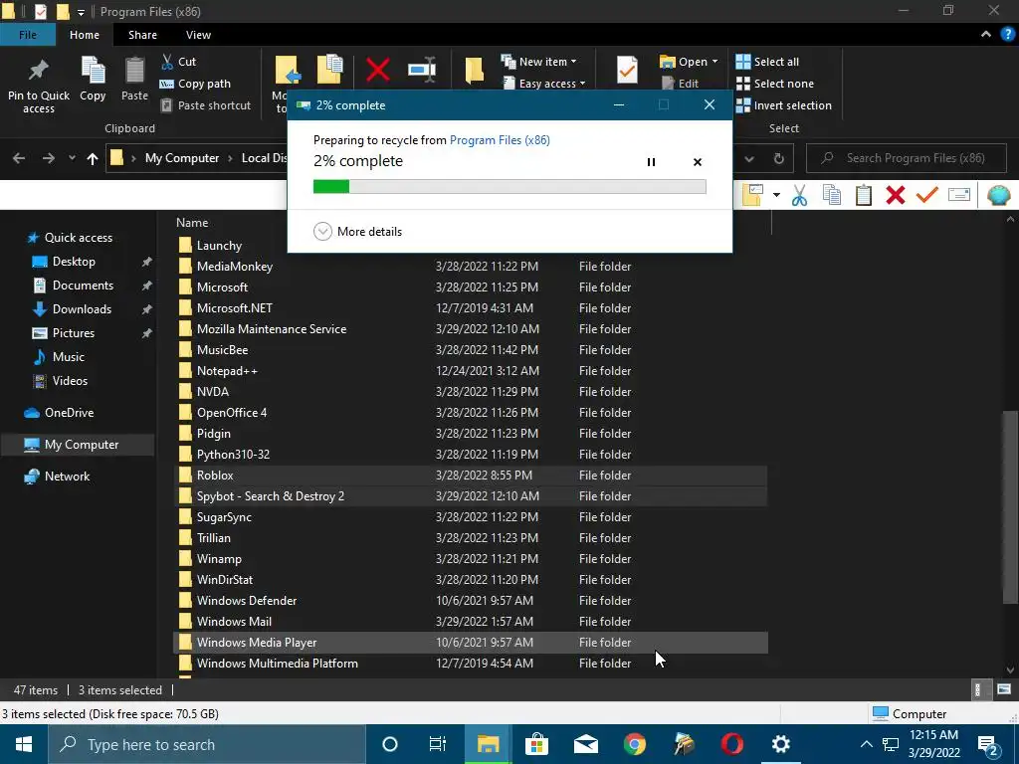Navigate back with the back arrow
This screenshot has height=764, width=1019.
pyautogui.click(x=19, y=158)
